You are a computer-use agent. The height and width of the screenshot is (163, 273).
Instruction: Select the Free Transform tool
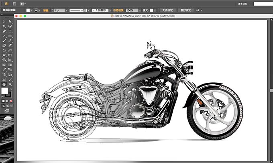pyautogui.click(x=10, y=55)
